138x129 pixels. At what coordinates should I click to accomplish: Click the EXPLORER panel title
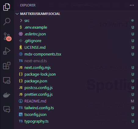tap(28, 5)
